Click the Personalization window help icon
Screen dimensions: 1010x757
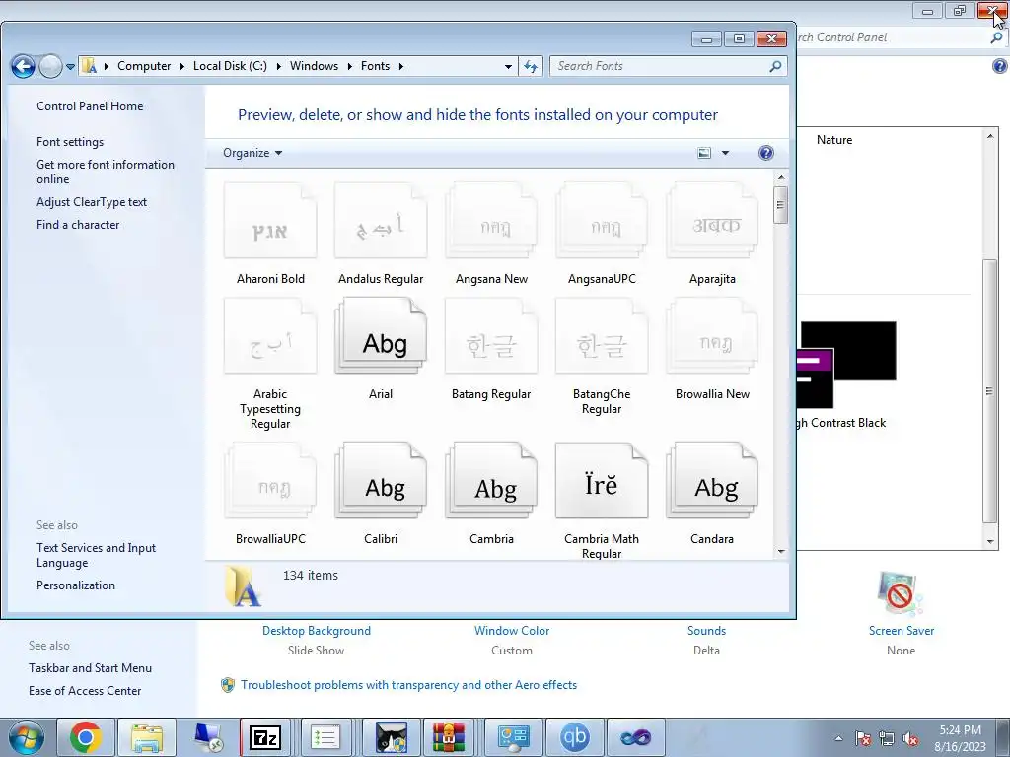tap(1000, 66)
